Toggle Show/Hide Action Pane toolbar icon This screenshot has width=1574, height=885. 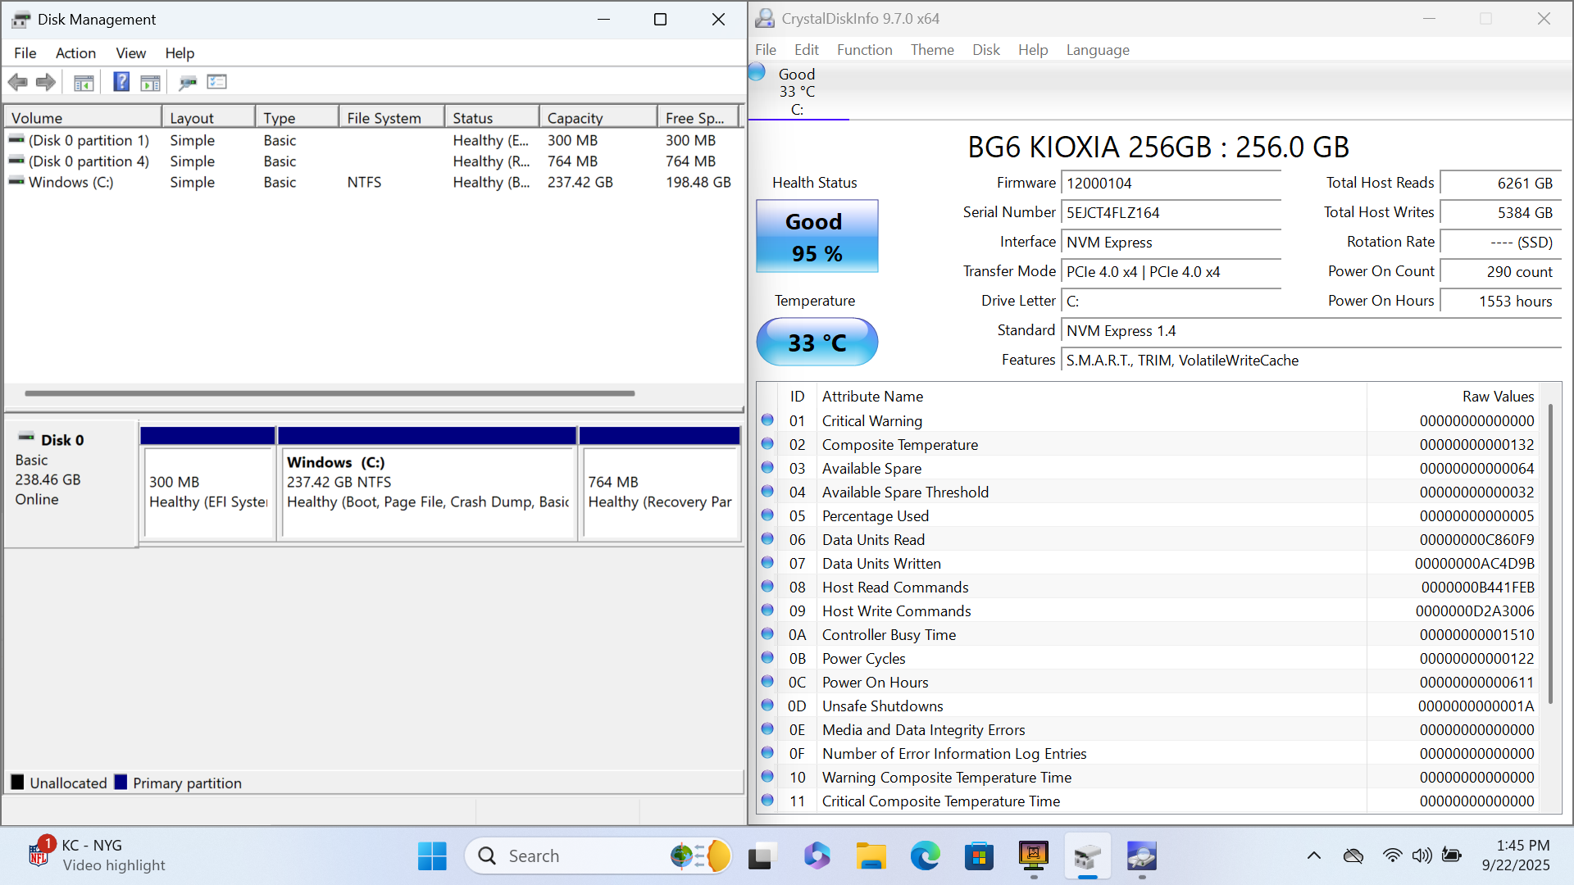pyautogui.click(x=151, y=82)
